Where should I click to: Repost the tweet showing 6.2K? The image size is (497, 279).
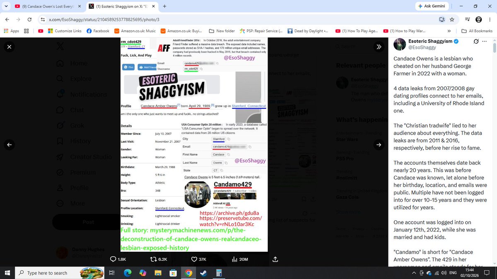point(159,259)
